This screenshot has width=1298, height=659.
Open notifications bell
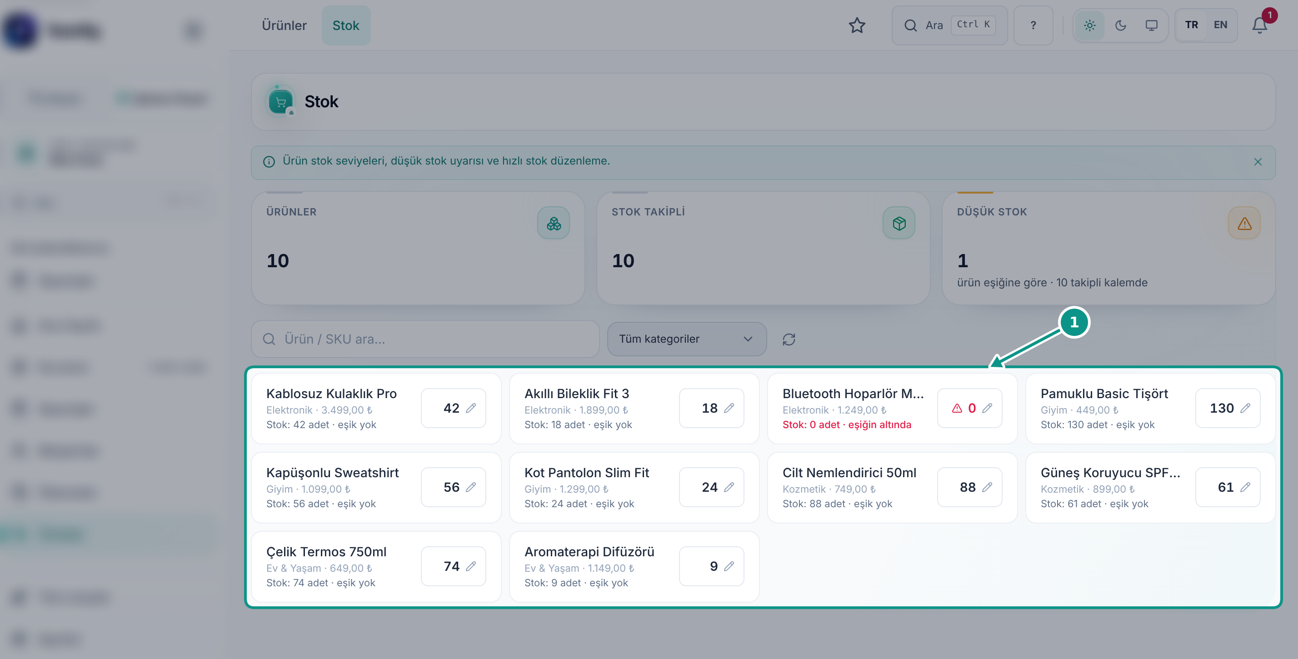tap(1259, 25)
